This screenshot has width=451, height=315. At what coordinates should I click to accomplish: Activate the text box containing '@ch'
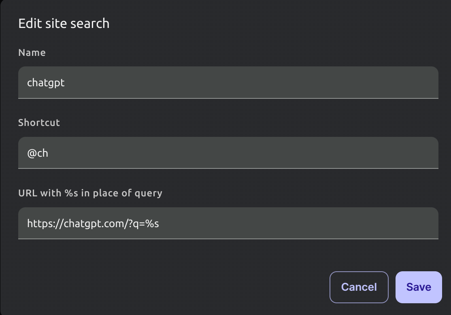click(x=228, y=153)
